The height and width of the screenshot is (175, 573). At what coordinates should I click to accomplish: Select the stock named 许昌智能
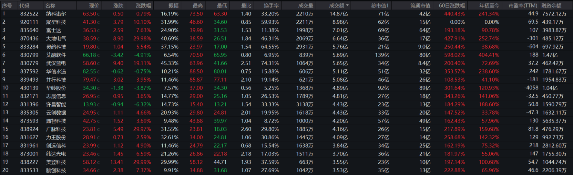tap(56, 104)
